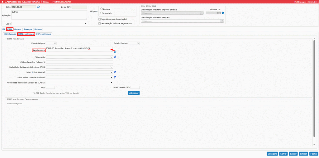Viewport: 319px width, 158px height.
Task: Switch to the Serviços tab
Action: click(x=28, y=29)
